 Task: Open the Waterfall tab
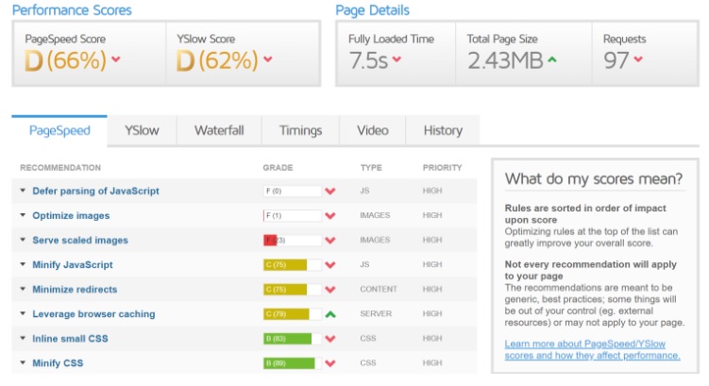click(219, 131)
